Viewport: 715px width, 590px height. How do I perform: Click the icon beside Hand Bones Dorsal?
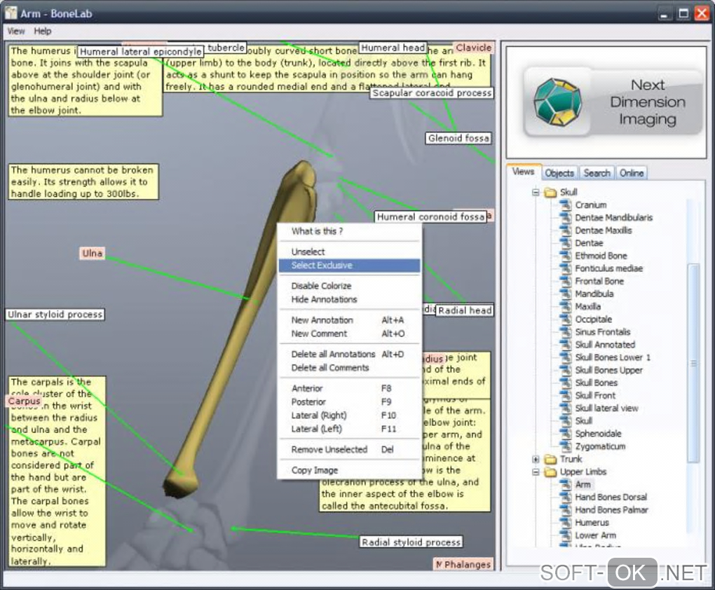point(566,498)
